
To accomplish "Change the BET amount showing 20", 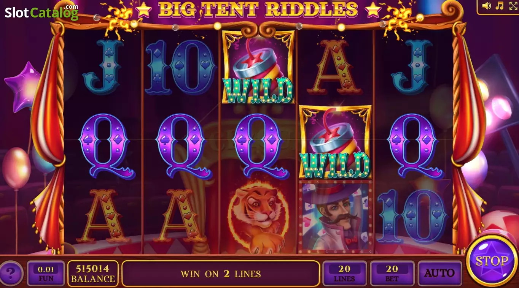I will tap(392, 273).
